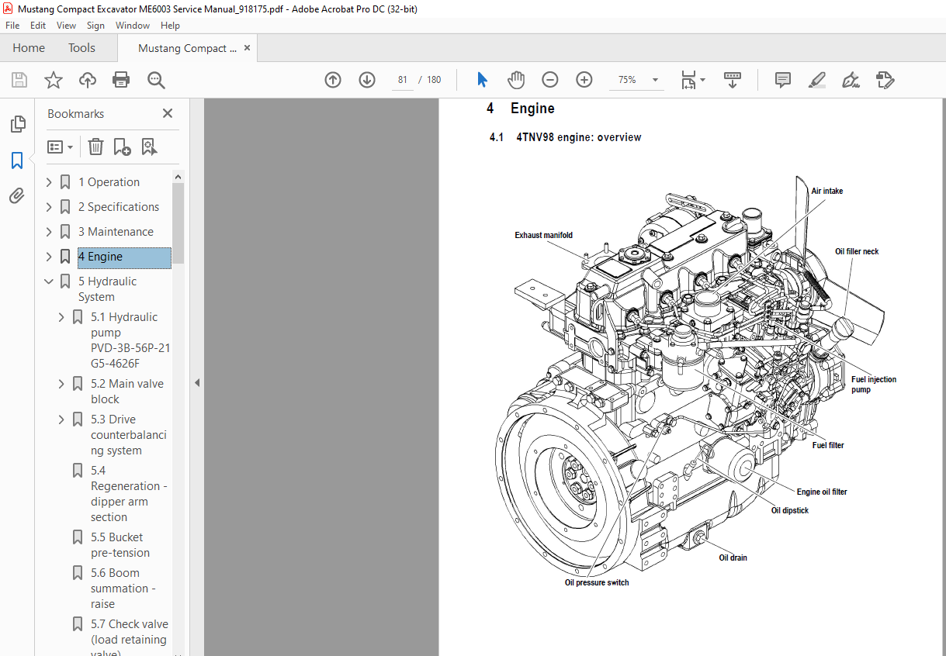
Task: Zoom in with the plus icon
Action: pyautogui.click(x=584, y=80)
